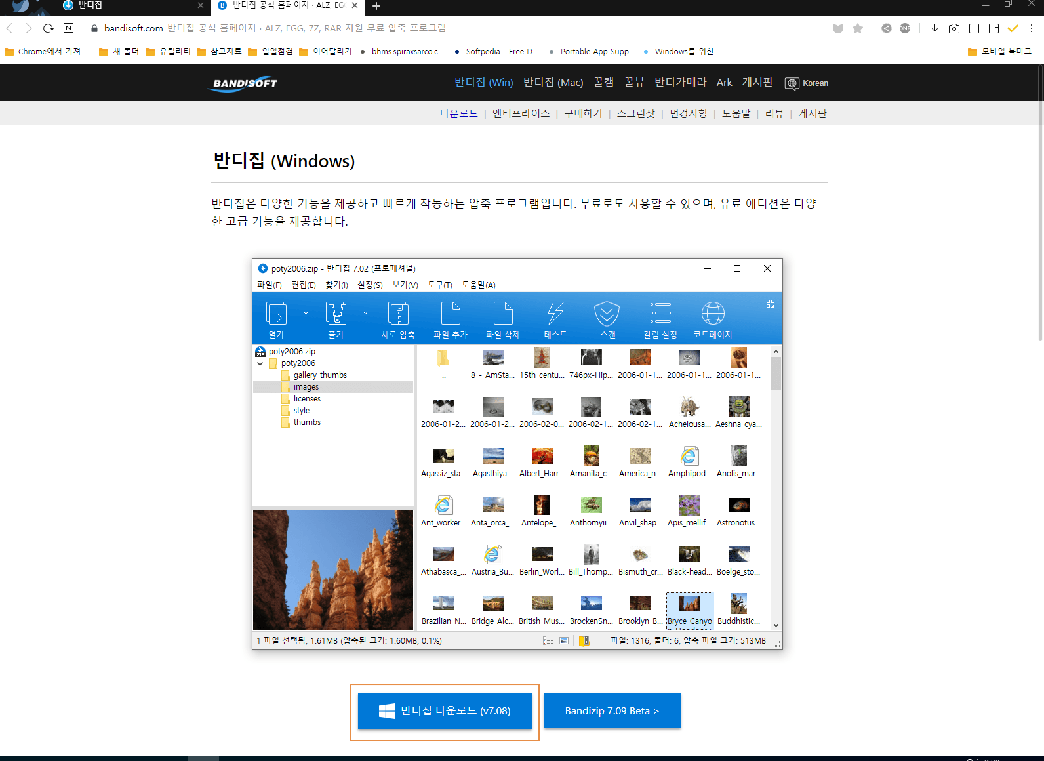Click the share icon in the address bar

click(x=887, y=28)
